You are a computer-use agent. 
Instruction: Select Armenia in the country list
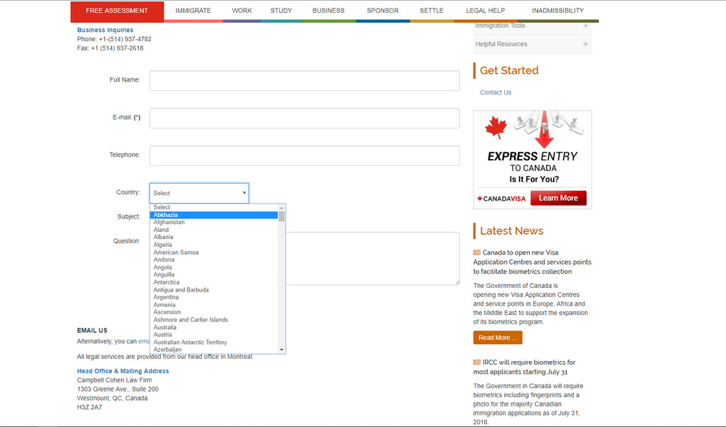pos(214,305)
